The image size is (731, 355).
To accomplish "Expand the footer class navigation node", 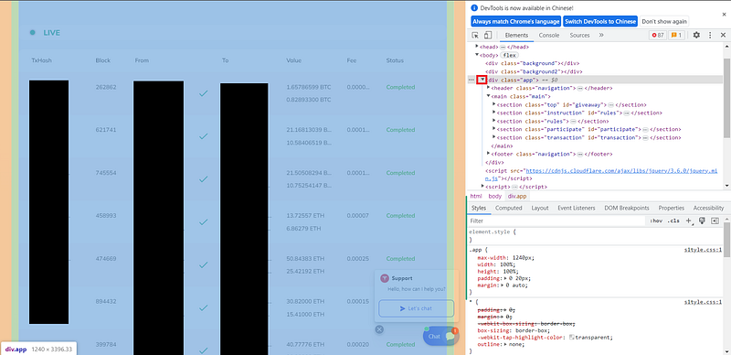I will click(488, 153).
